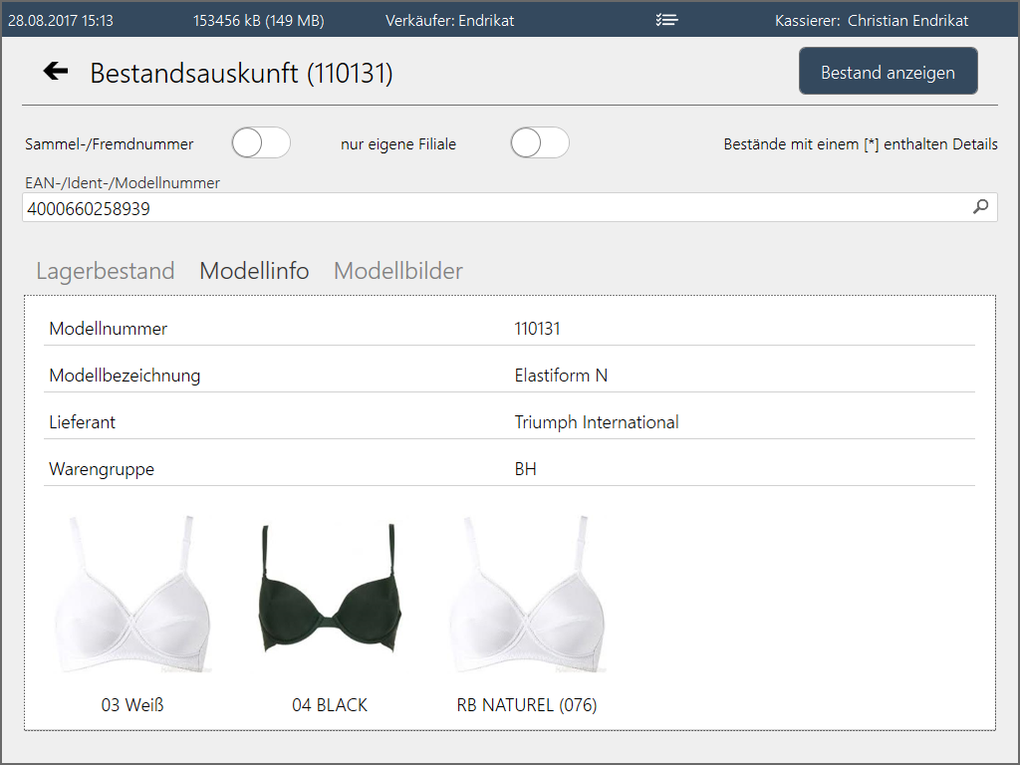Select the Modellinfo tab

tap(254, 271)
